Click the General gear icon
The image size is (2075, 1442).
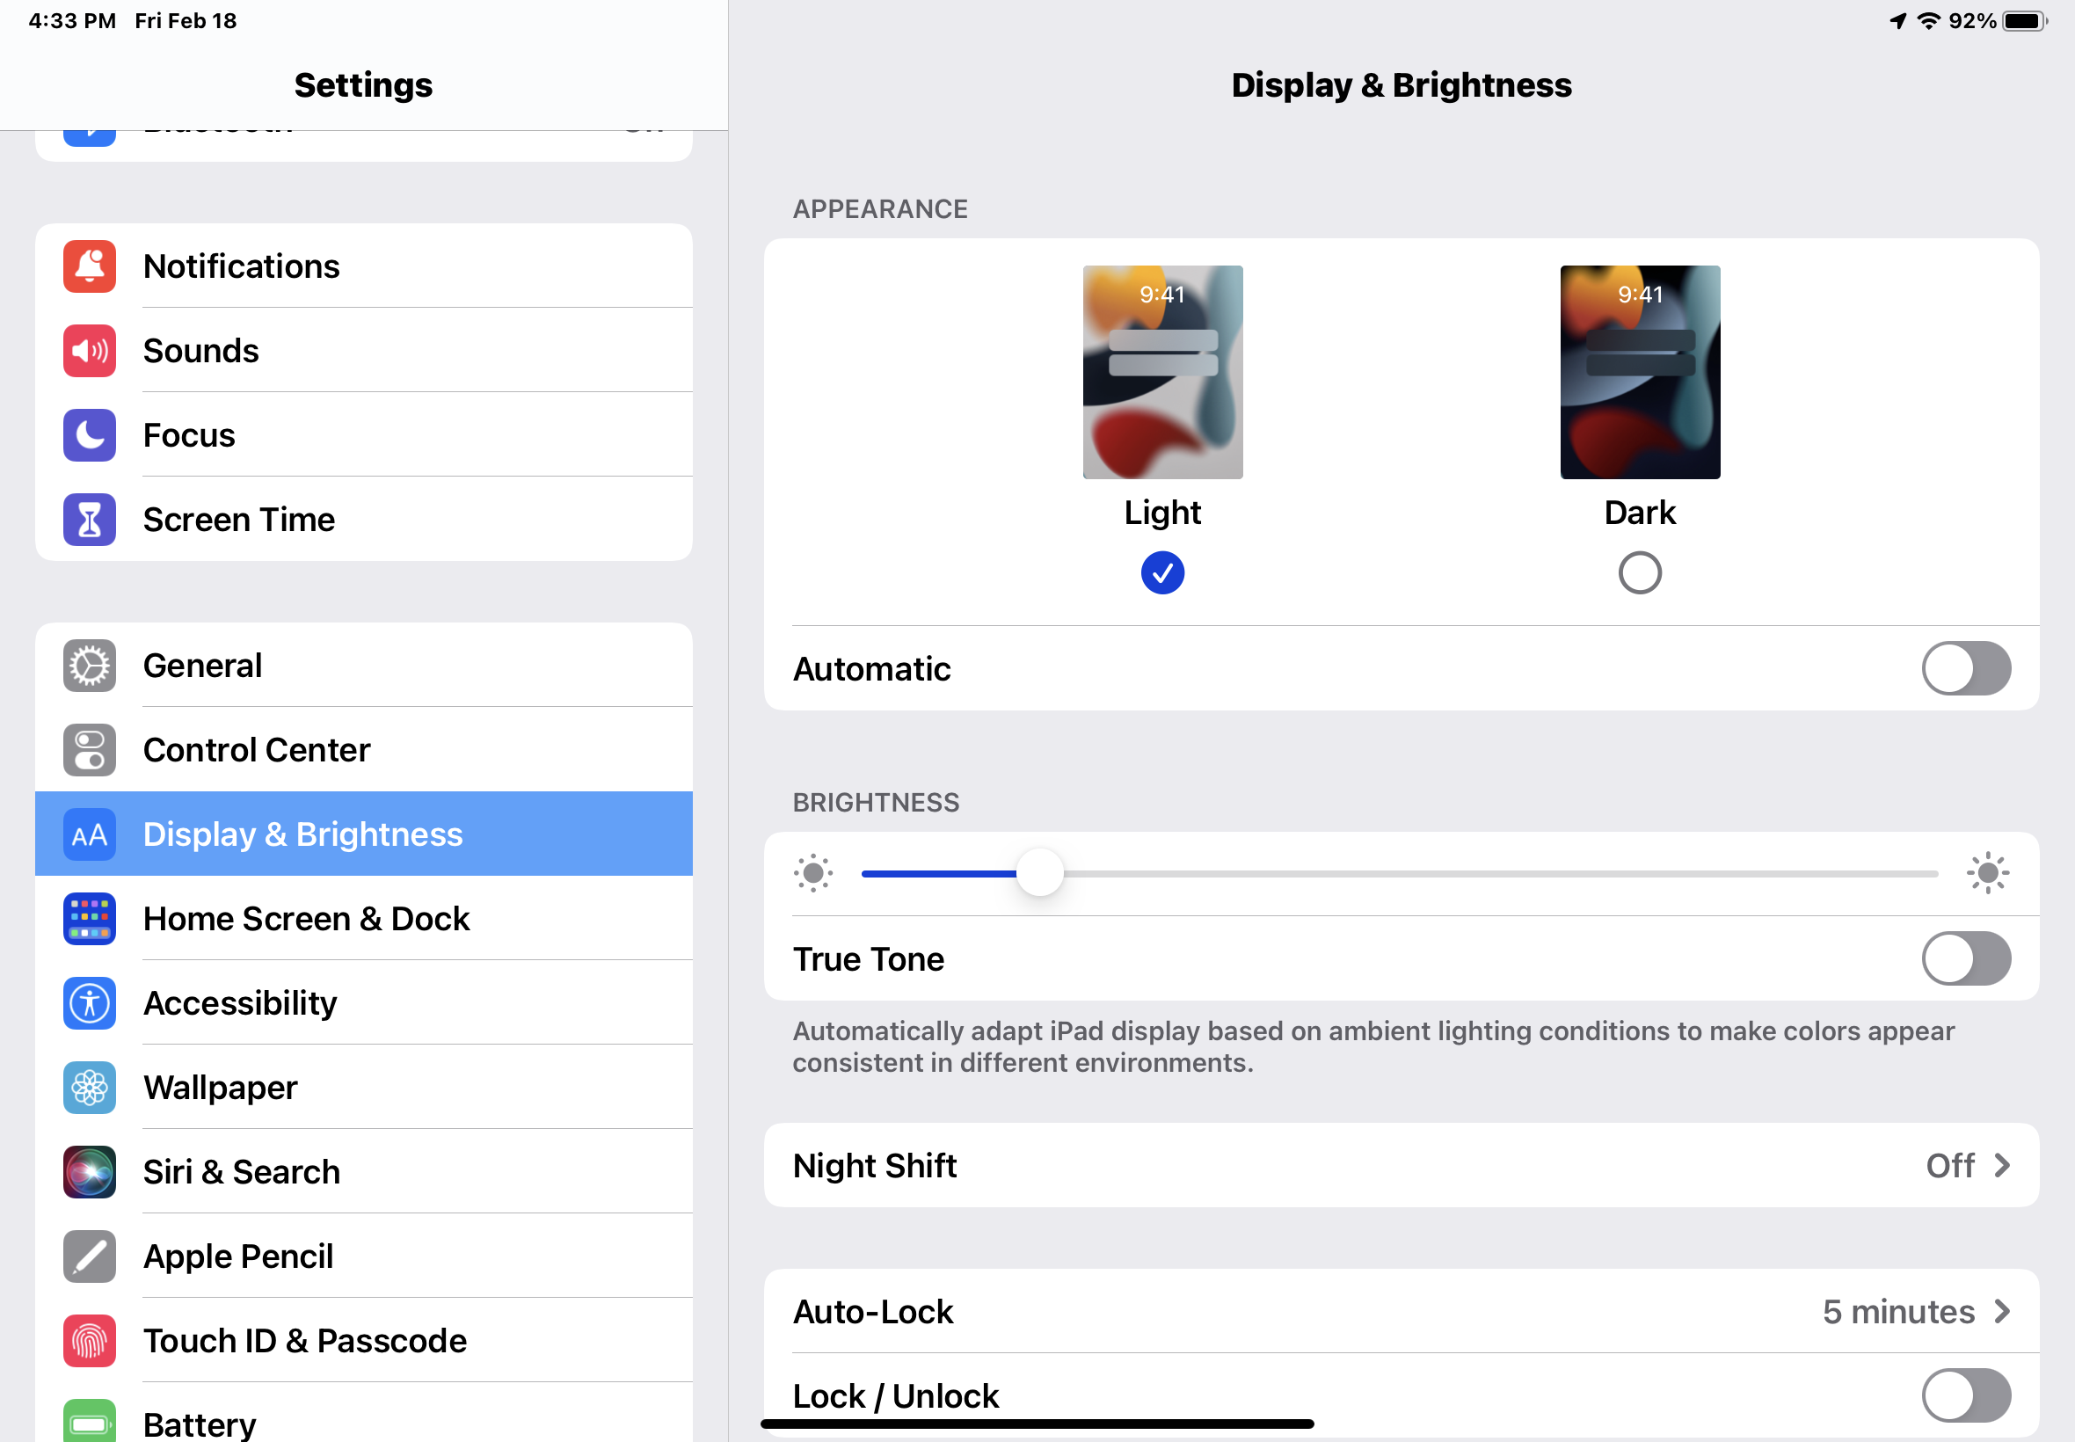pos(90,666)
